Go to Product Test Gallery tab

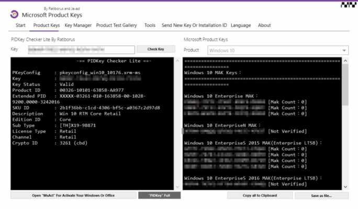(x=116, y=25)
